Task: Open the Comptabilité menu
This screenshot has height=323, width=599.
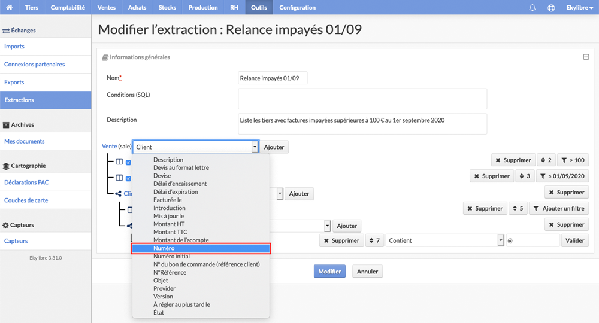Action: point(68,7)
